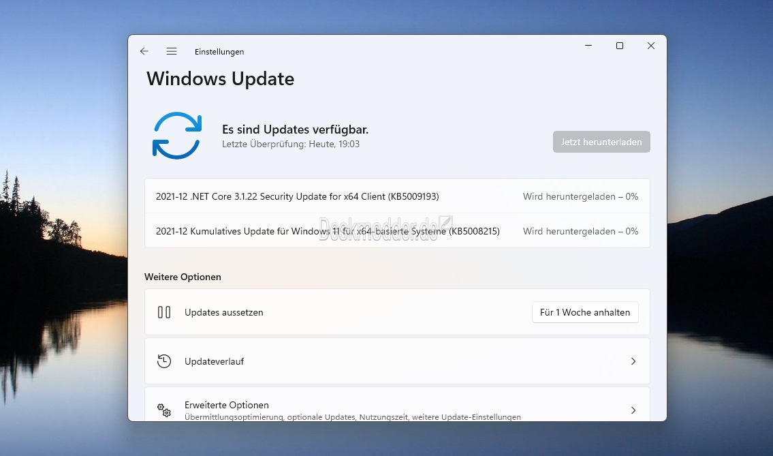Pause updates with Für 1 Woche anhalten
This screenshot has height=456, width=773.
pyautogui.click(x=585, y=312)
